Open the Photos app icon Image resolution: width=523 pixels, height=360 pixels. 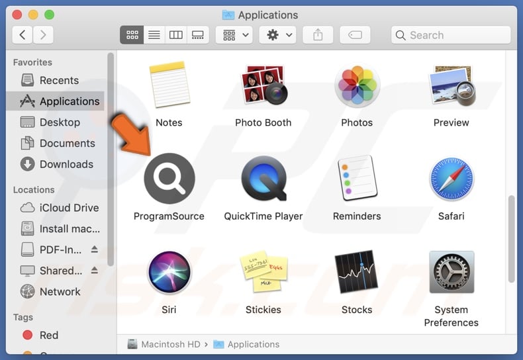click(357, 85)
